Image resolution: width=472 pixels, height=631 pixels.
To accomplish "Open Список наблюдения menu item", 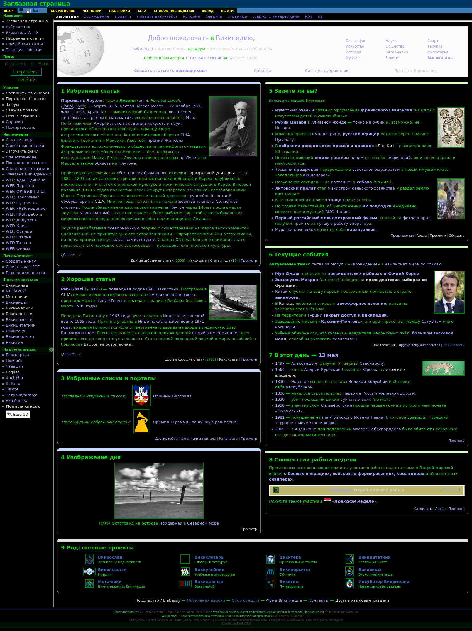I will click(174, 11).
